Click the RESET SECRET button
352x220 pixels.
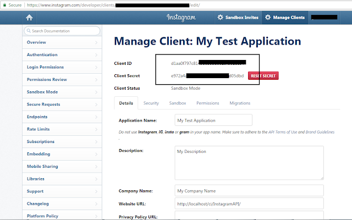tap(263, 76)
